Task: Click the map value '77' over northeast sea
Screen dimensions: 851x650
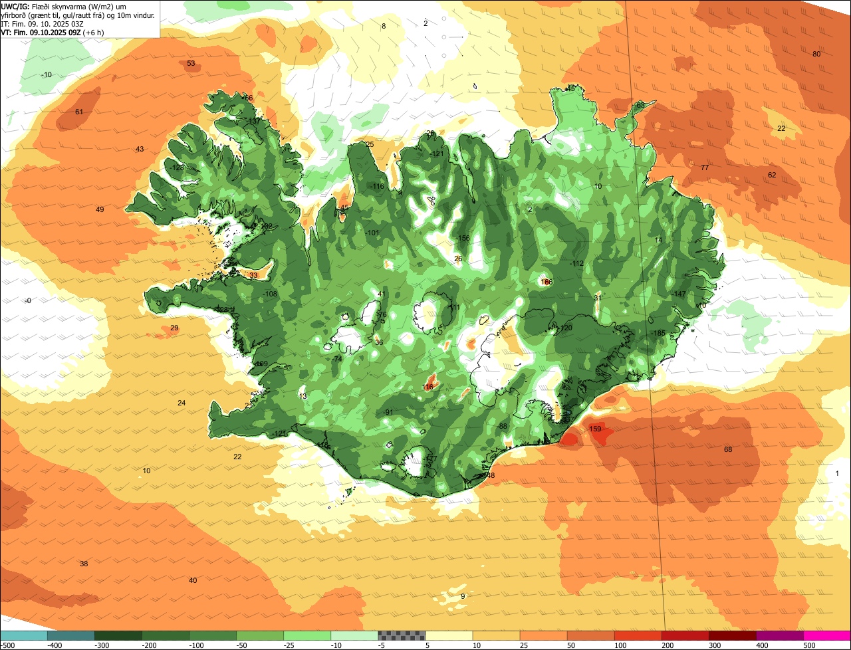Action: (705, 167)
